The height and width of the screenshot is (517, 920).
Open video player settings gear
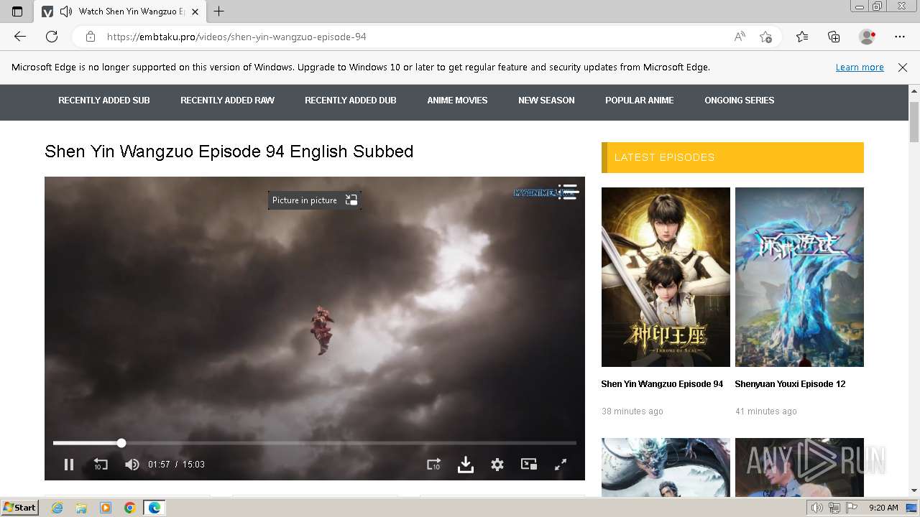coord(497,465)
